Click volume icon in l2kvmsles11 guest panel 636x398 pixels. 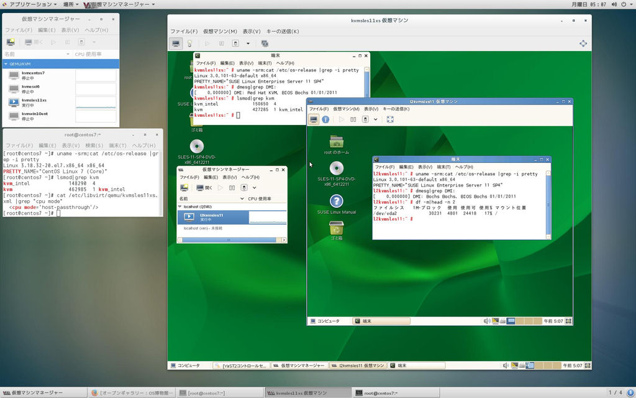pos(487,321)
